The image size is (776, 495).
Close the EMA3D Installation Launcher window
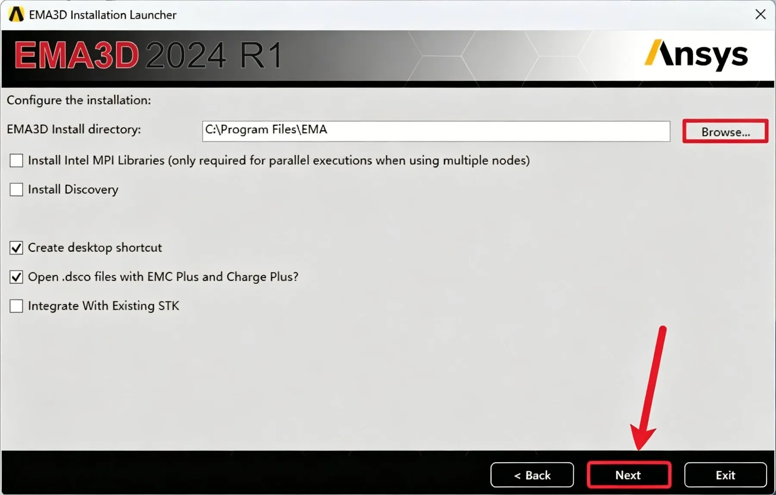(x=760, y=15)
